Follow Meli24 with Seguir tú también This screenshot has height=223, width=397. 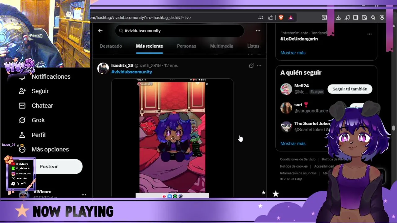(x=350, y=89)
